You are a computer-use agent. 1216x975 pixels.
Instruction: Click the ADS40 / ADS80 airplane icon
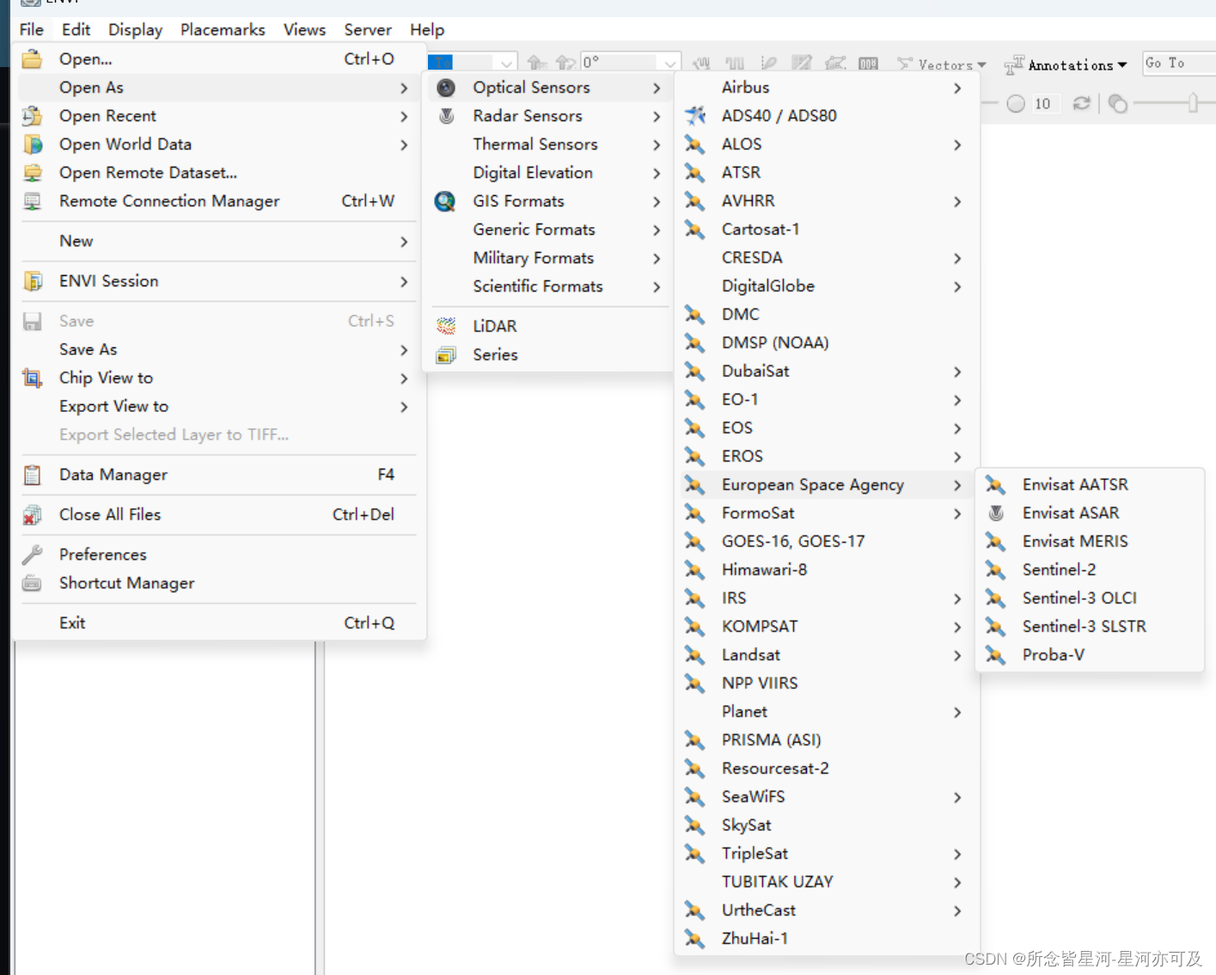click(694, 115)
